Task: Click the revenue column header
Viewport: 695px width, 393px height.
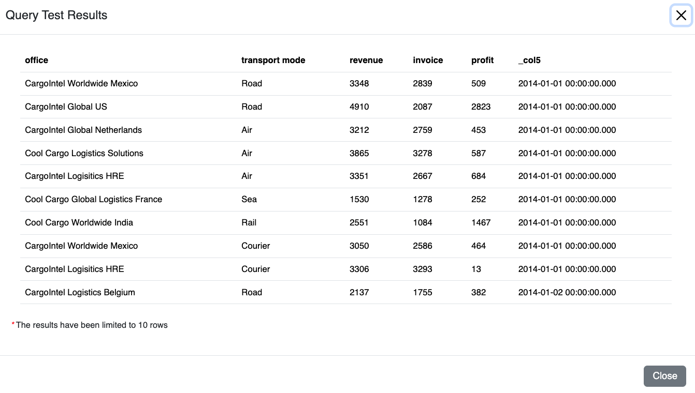Action: click(x=366, y=60)
